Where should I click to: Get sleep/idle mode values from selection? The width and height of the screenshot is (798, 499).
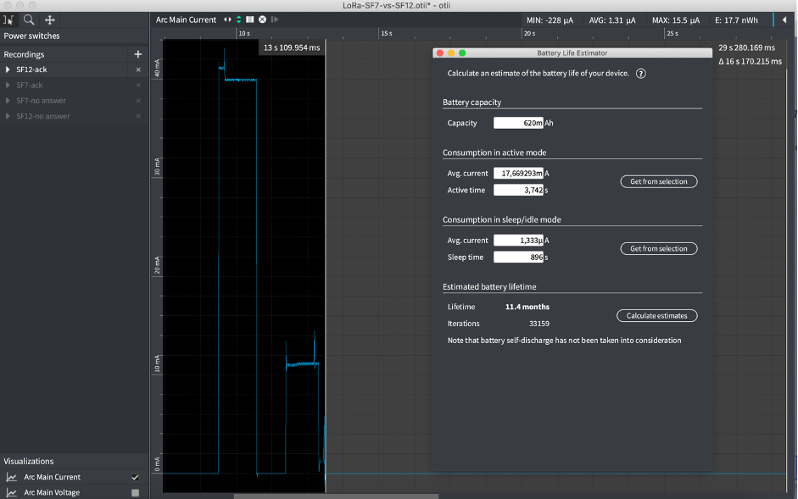tap(659, 249)
